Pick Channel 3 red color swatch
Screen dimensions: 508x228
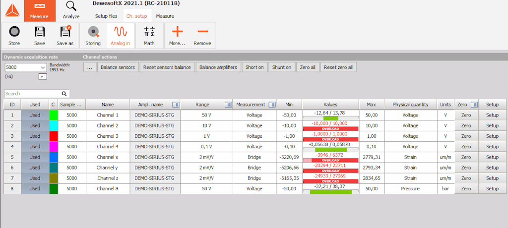[54, 136]
